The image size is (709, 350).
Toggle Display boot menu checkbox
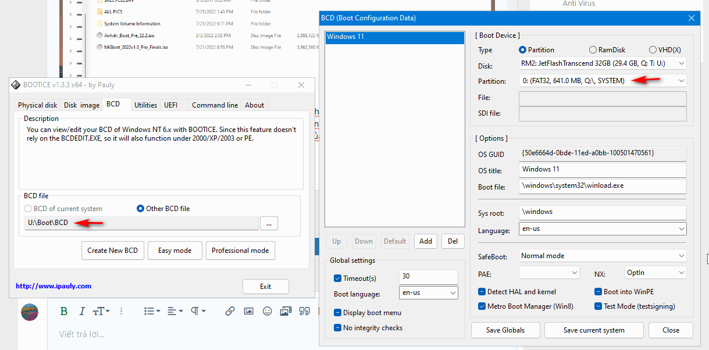338,313
